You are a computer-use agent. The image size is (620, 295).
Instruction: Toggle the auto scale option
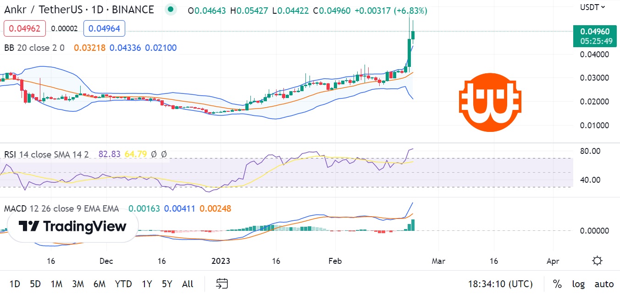click(604, 284)
